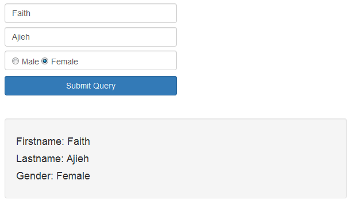Place cursor after Ajieh in second input
The width and height of the screenshot is (351, 207).
30,37
